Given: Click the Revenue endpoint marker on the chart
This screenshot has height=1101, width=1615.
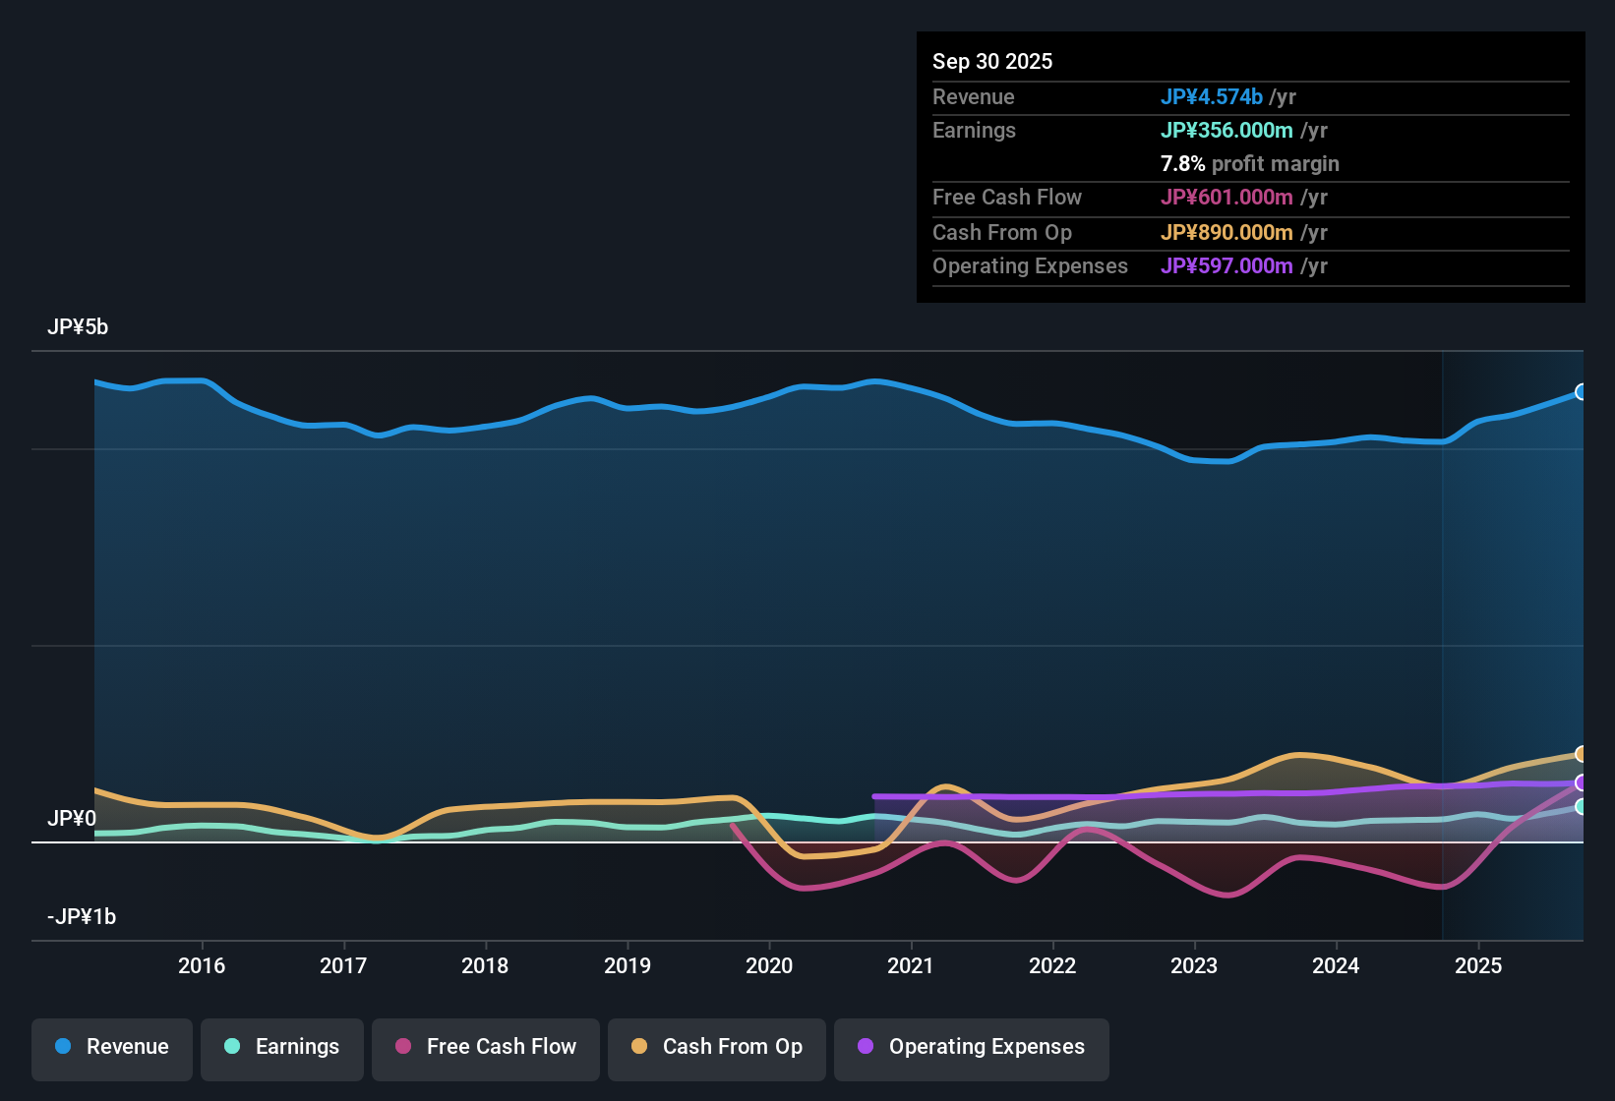Looking at the screenshot, I should coord(1583,391).
